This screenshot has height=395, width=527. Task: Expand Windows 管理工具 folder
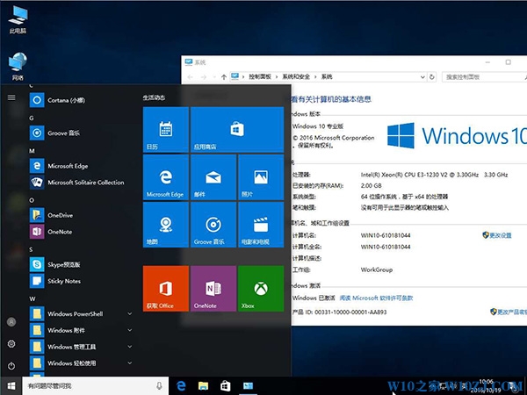pyautogui.click(x=81, y=347)
